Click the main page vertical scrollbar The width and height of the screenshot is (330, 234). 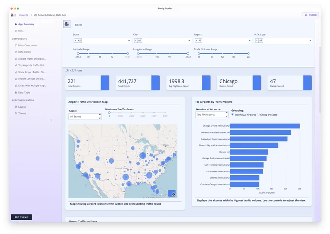(x=320, y=80)
